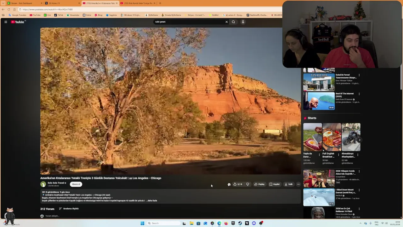Run the search with the magnifier icon
The width and height of the screenshot is (403, 227).
pyautogui.click(x=233, y=22)
